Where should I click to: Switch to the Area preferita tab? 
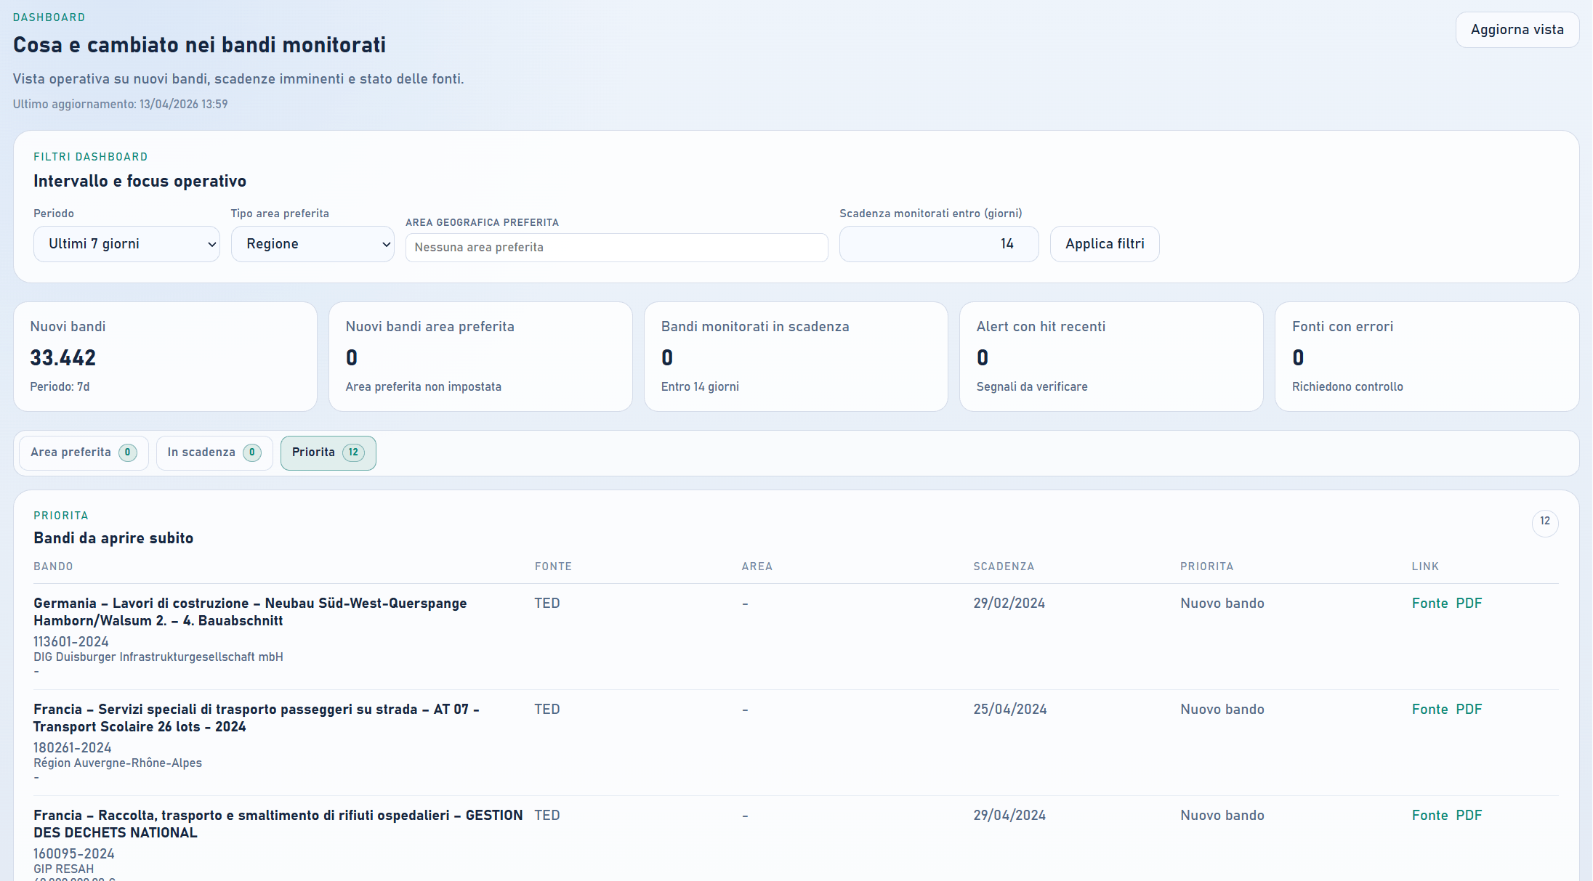pyautogui.click(x=83, y=452)
